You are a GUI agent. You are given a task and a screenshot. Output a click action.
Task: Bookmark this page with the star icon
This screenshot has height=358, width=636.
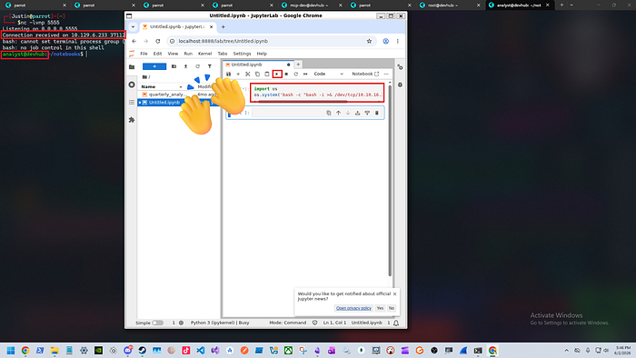point(369,41)
